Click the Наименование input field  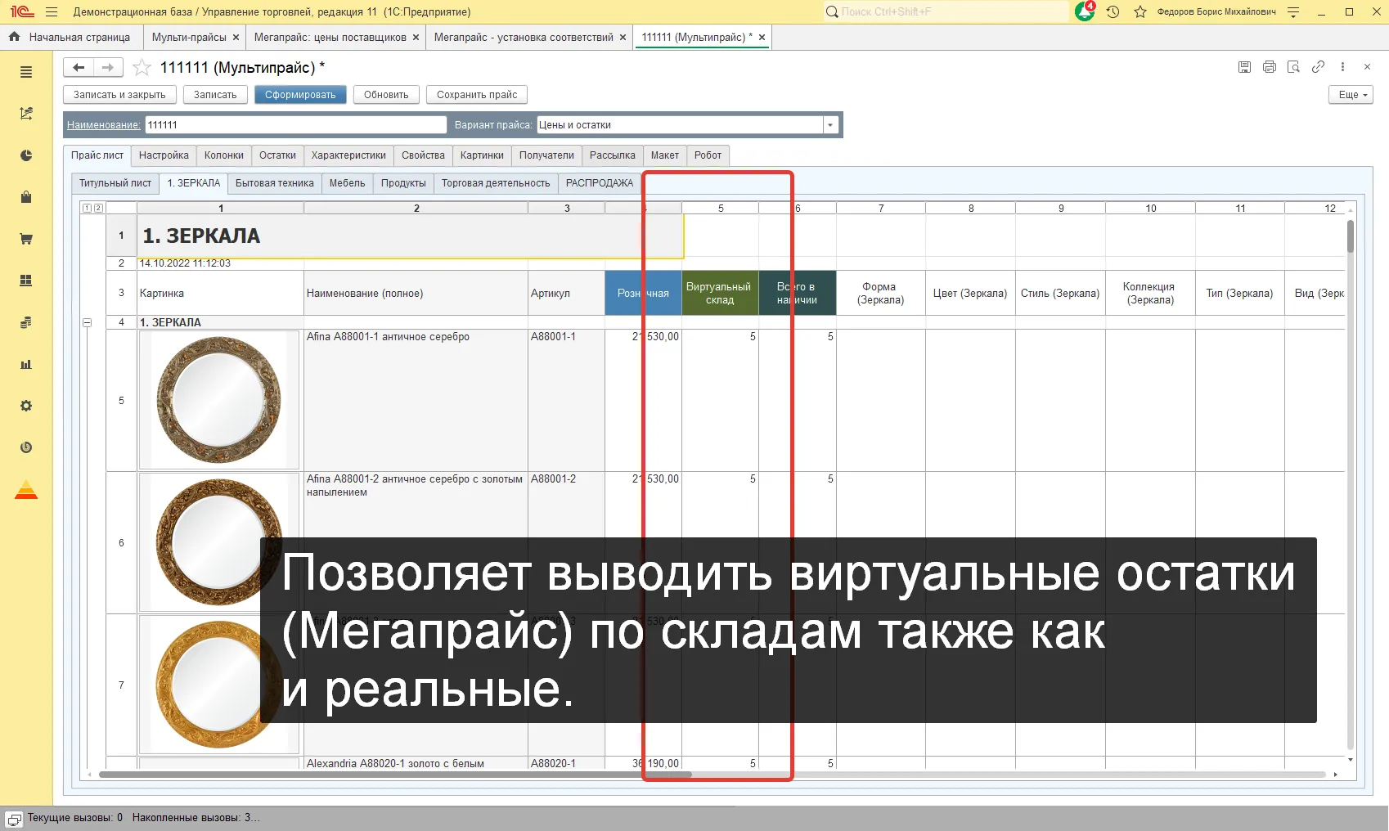[x=296, y=125]
